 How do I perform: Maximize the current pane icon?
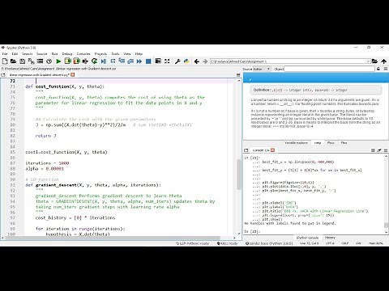click(158, 61)
